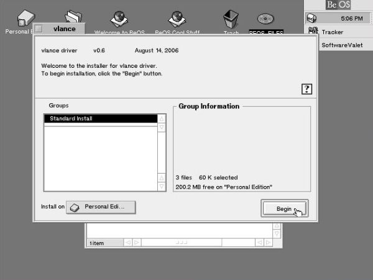
Task: Click scroll left arrow beside 1 item
Action: pyautogui.click(x=128, y=243)
